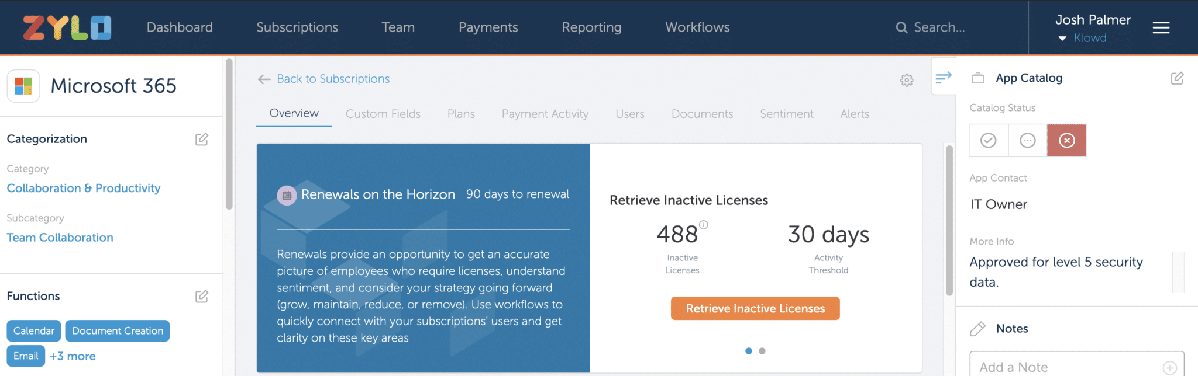Show the first carousel slide dot

749,351
